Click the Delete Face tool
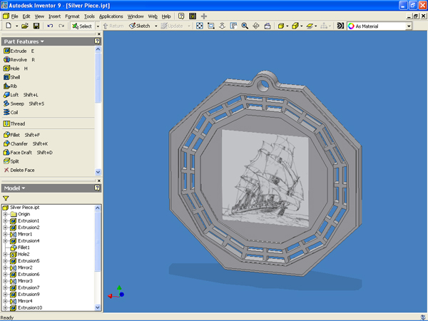Viewport: 428px width, 321px height. 23,170
